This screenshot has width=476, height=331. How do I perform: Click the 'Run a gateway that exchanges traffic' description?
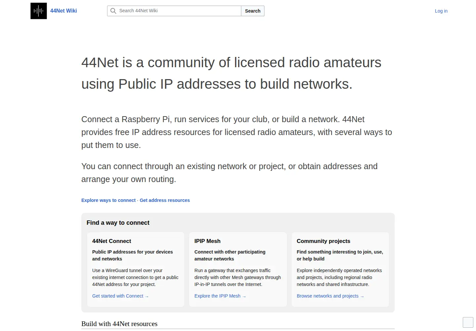pyautogui.click(x=238, y=277)
